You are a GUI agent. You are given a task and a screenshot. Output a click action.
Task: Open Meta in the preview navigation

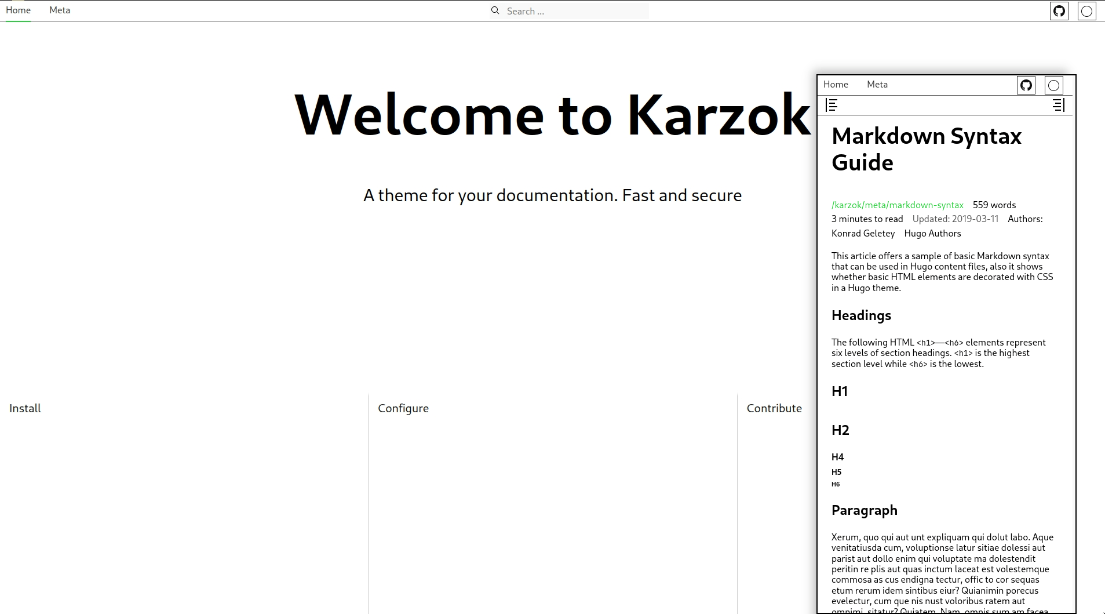click(877, 84)
